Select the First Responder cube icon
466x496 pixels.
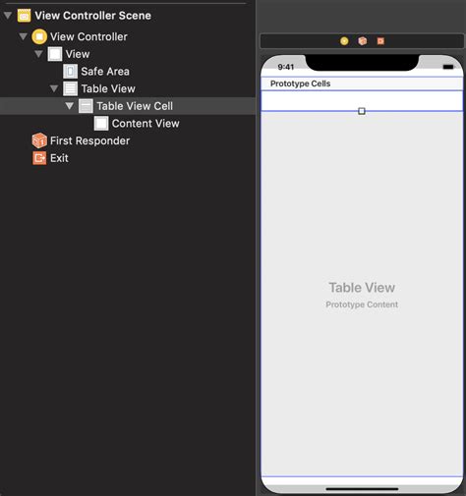pyautogui.click(x=39, y=140)
